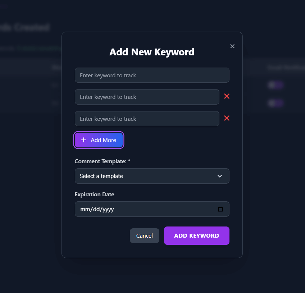Click the plus icon in Add More
Viewport: 305px width, 293px height.
click(84, 140)
